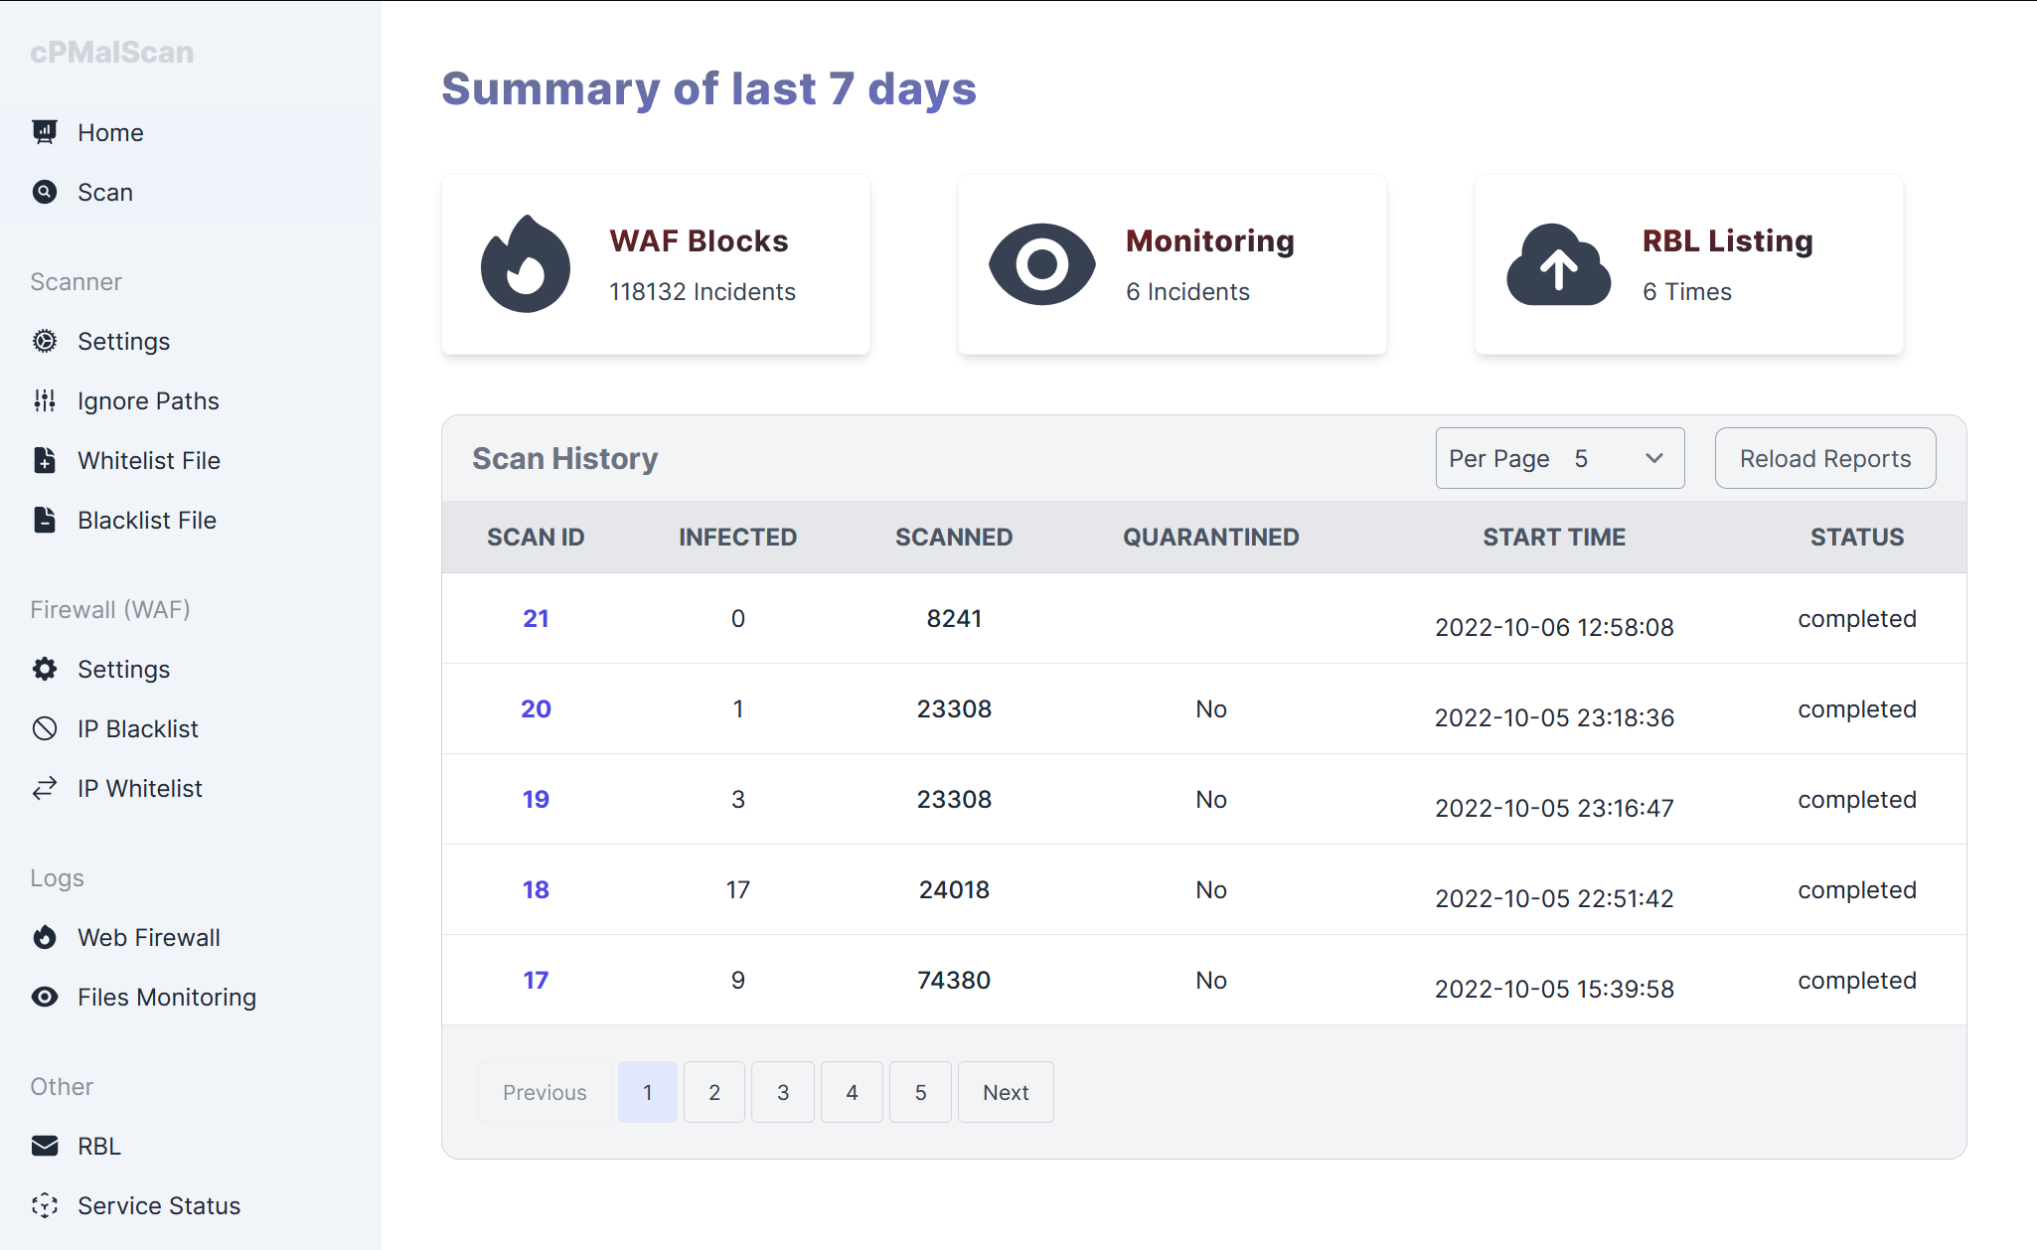Click the Scan History heading
The width and height of the screenshot is (2037, 1250).
565,458
